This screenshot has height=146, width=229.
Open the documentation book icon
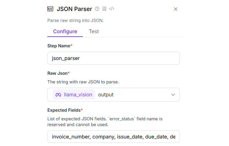104,9
